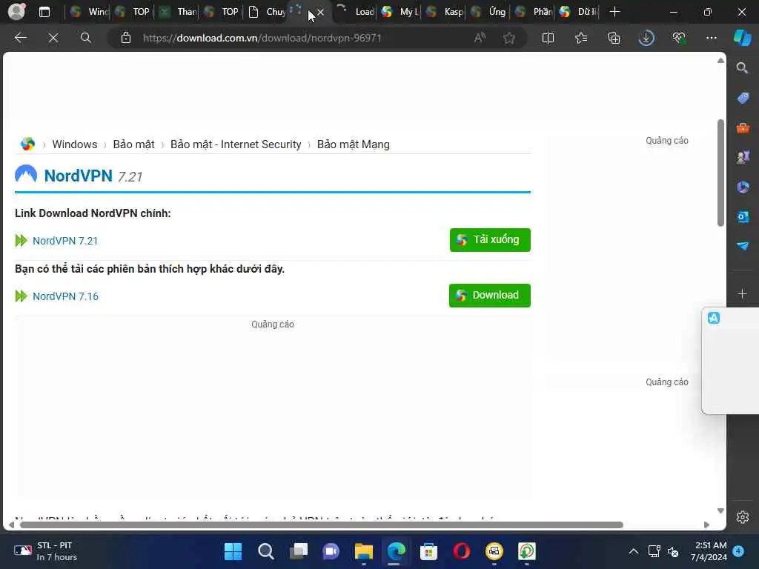Show hidden system tray icons

point(633,551)
